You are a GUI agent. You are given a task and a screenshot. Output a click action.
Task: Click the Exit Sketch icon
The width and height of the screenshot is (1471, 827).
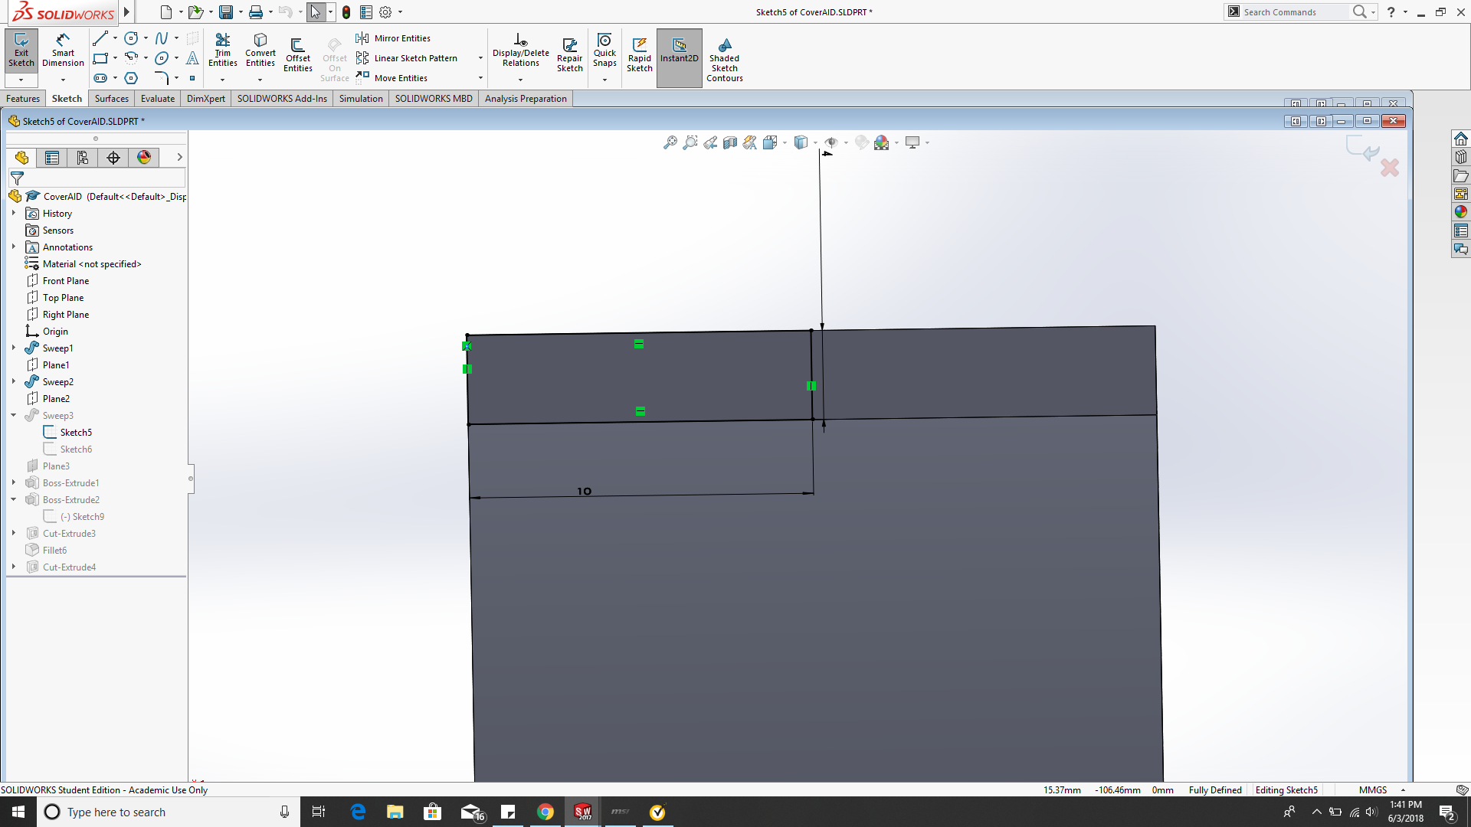tap(21, 50)
